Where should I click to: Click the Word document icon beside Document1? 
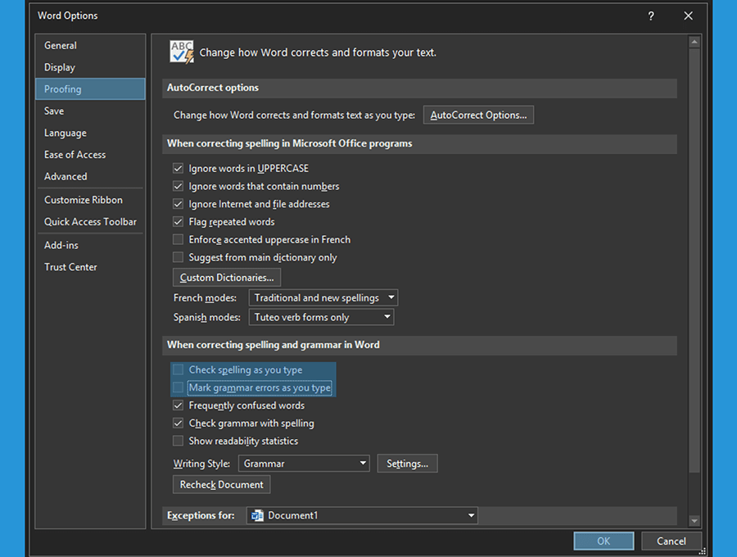pos(257,516)
